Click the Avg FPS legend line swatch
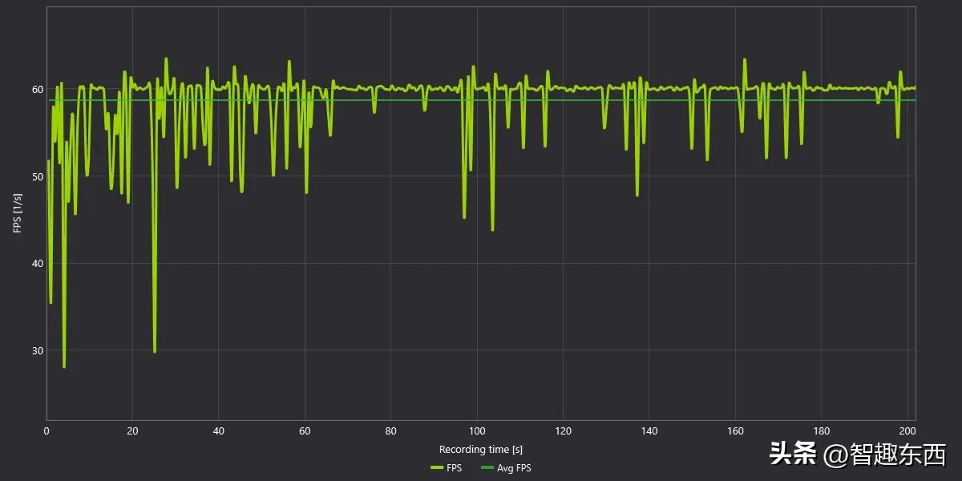This screenshot has width=962, height=481. pyautogui.click(x=487, y=468)
